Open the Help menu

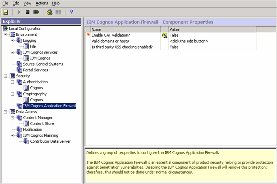(56, 3)
